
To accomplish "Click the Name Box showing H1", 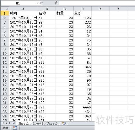I will (18, 3).
